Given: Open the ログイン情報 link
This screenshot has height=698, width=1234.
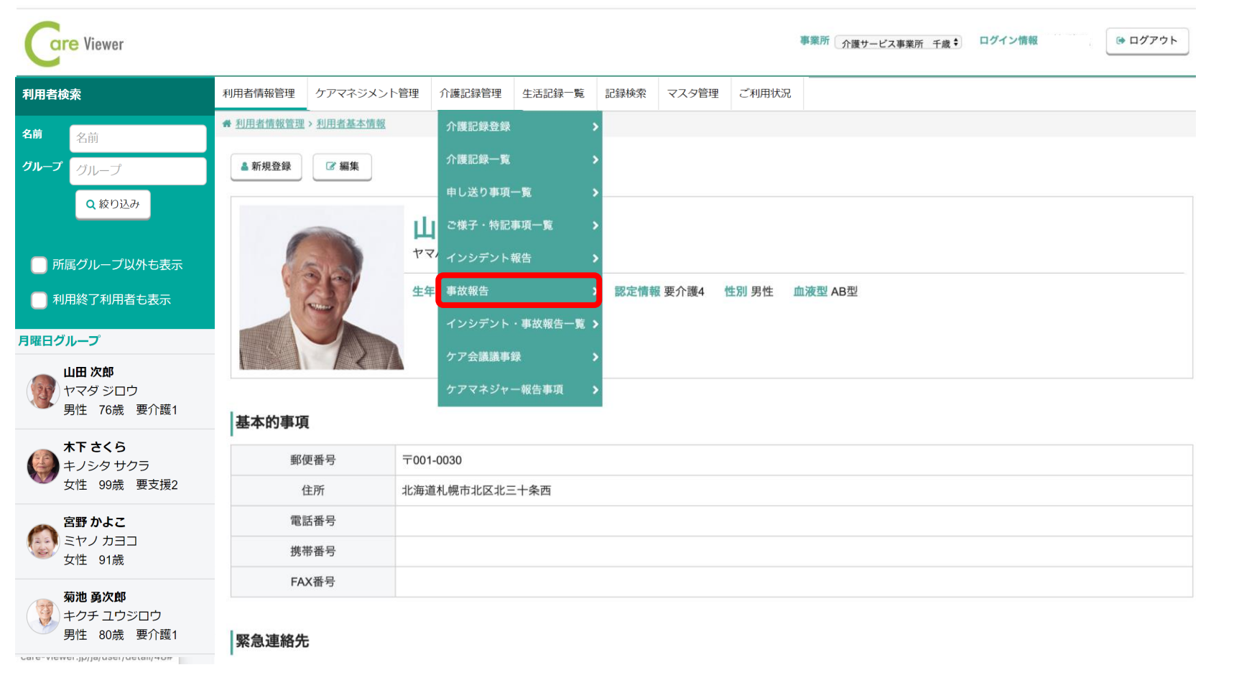Looking at the screenshot, I should pos(1008,41).
